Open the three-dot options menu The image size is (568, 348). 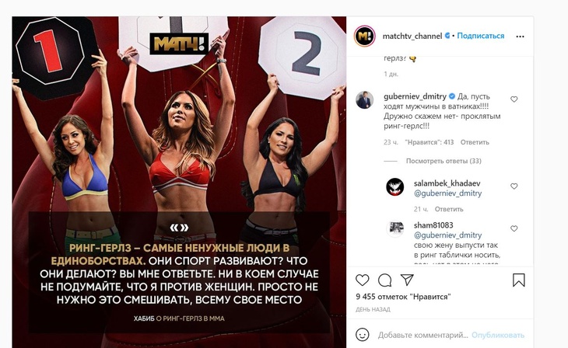pyautogui.click(x=521, y=37)
